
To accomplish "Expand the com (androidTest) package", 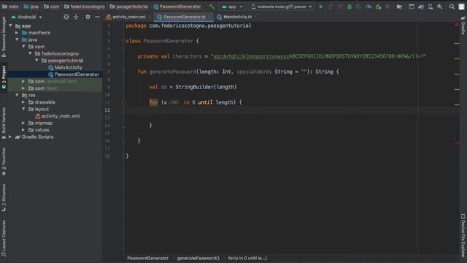I will point(23,81).
